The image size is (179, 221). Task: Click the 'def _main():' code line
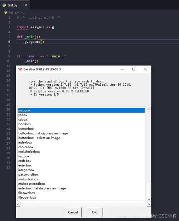[x=28, y=37]
